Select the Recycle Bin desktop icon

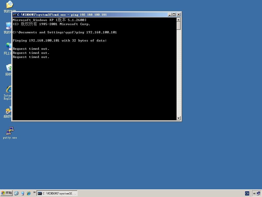click(x=8, y=67)
